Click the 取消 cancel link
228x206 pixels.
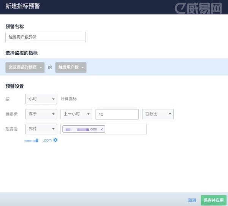click(x=192, y=200)
